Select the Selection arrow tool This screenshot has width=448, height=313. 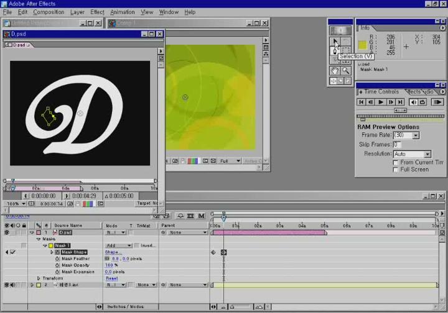(335, 42)
